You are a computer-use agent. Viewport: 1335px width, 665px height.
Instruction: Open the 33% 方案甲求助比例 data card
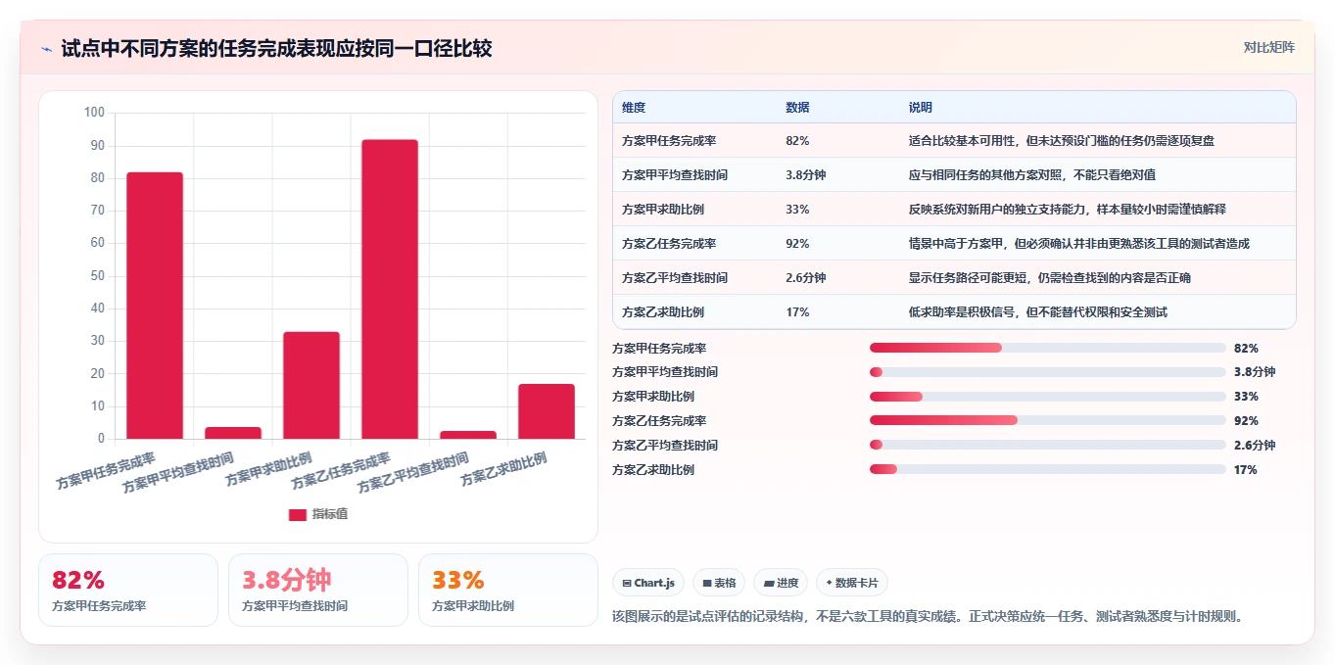click(508, 590)
